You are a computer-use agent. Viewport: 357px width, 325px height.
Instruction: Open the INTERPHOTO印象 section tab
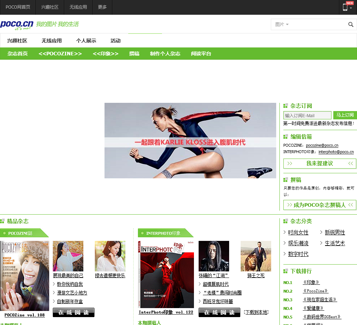coord(165,233)
